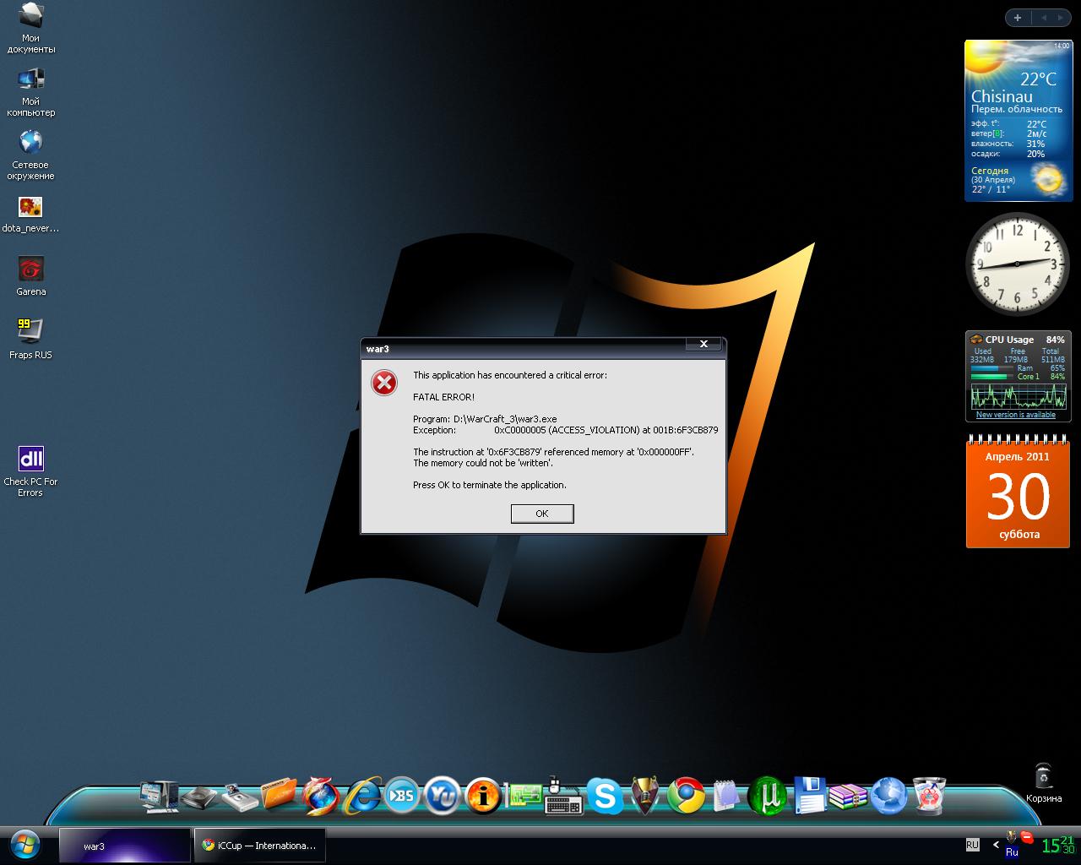This screenshot has width=1081, height=865.
Task: Launch the BS player icon in the dock
Action: (402, 795)
